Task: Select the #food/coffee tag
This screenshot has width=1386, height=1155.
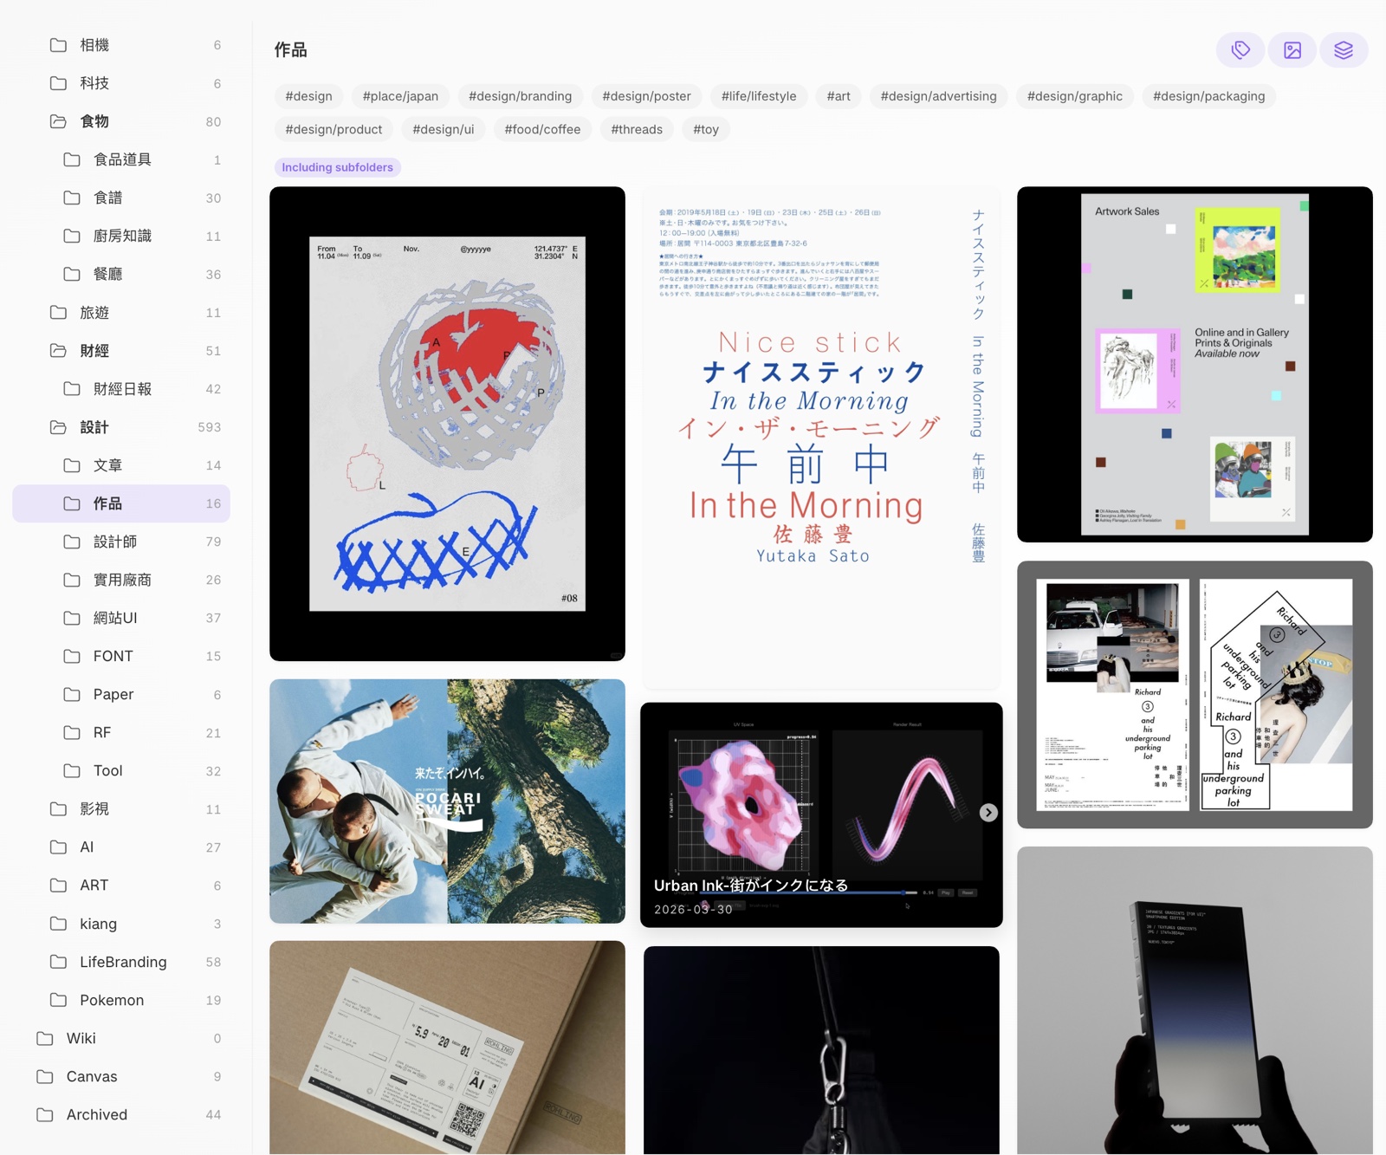Action: pos(542,129)
